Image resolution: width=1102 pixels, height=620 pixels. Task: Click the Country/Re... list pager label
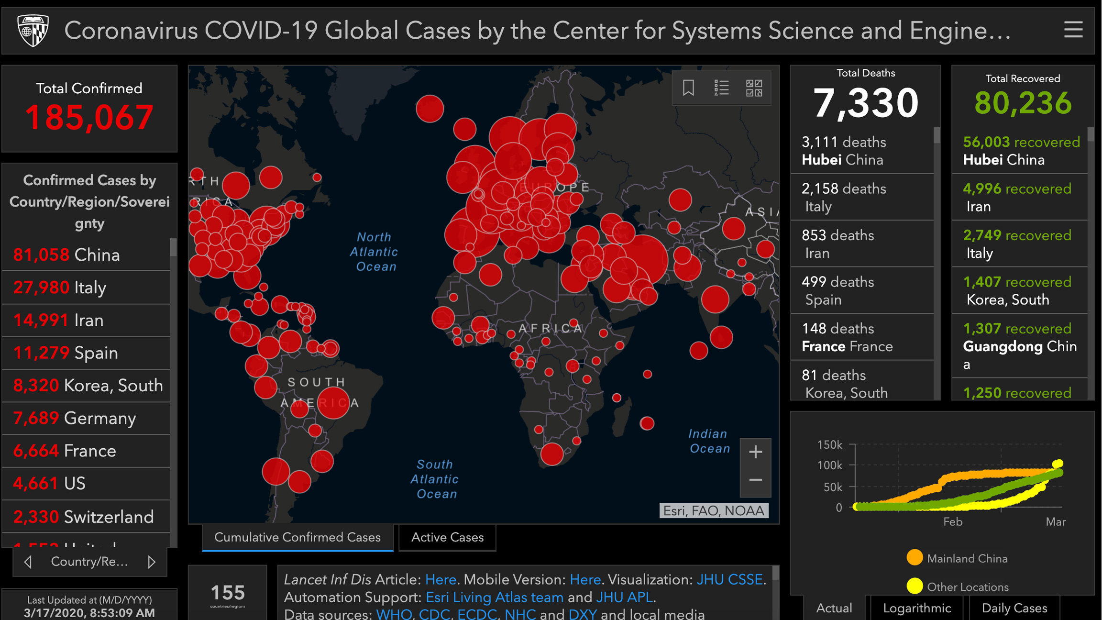click(x=89, y=562)
